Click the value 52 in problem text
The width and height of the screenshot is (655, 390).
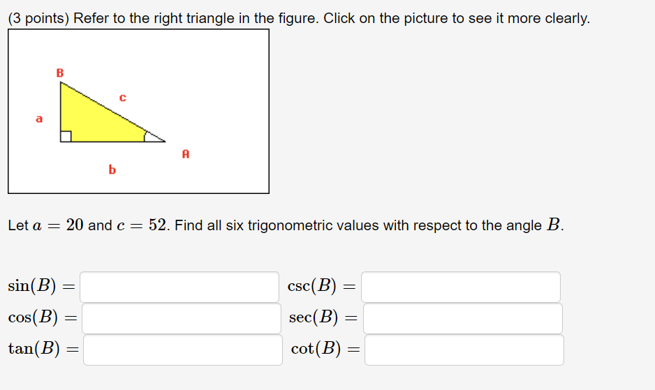[x=159, y=225]
